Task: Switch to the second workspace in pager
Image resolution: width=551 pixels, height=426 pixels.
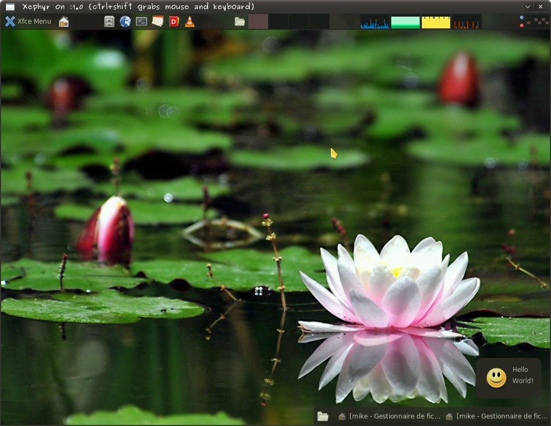Action: (x=278, y=21)
